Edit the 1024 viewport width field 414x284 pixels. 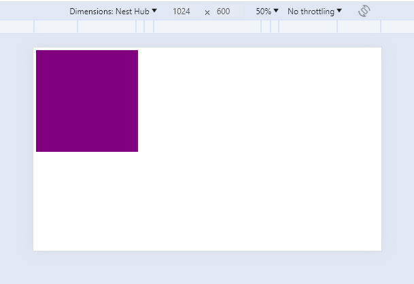pos(186,12)
